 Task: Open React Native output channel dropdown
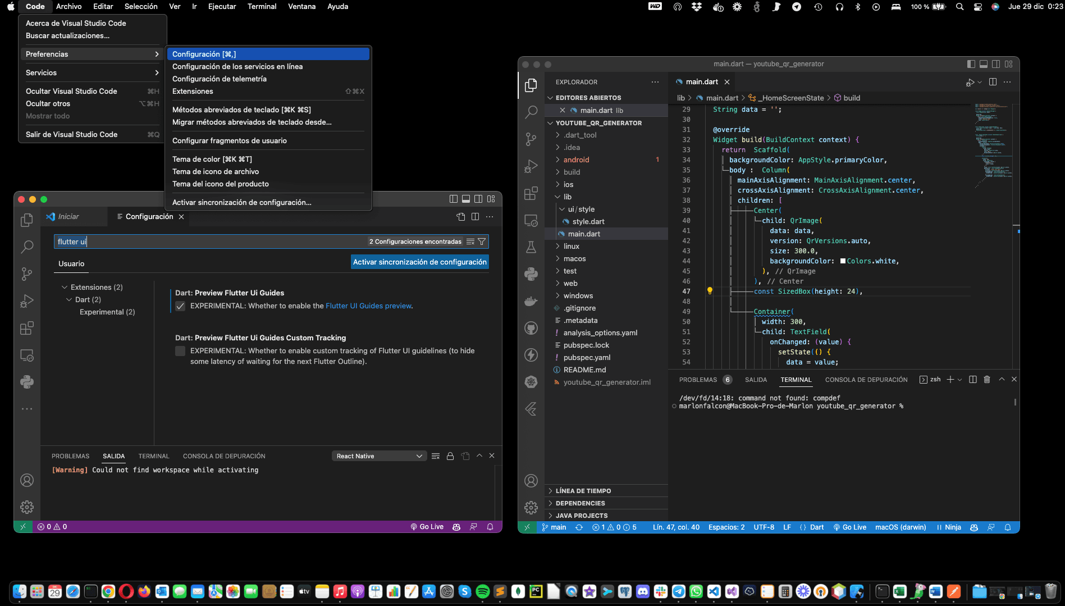click(x=379, y=456)
